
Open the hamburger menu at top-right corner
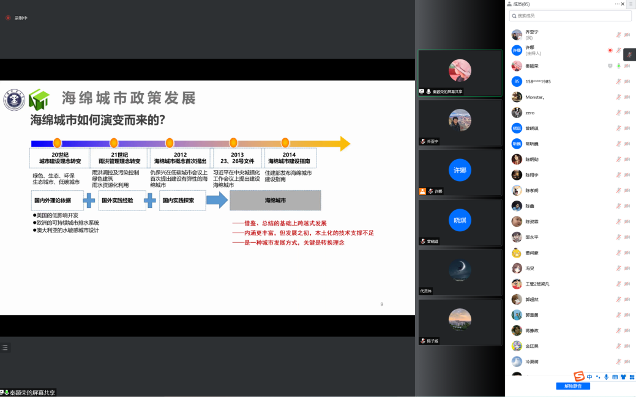pos(631,4)
